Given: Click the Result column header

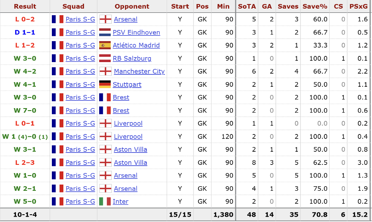Looking at the screenshot, I should (25, 6).
